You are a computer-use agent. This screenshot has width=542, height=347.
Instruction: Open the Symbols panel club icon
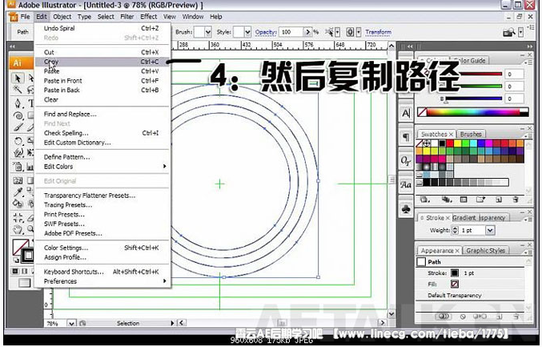[406, 208]
